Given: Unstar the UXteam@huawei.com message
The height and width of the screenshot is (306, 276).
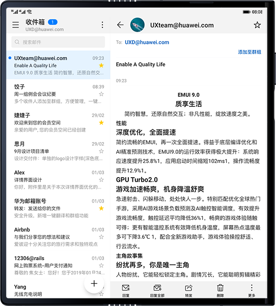Looking at the screenshot, I should click(101, 65).
